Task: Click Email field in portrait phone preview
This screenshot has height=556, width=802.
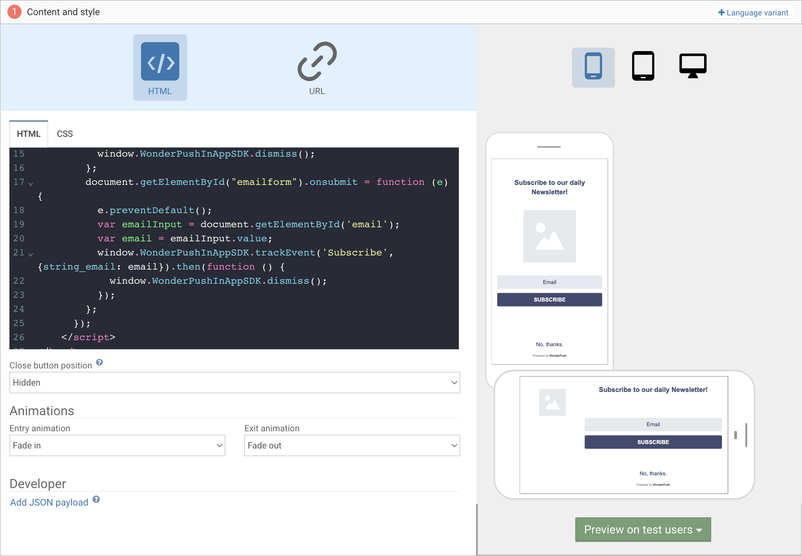Action: 549,282
